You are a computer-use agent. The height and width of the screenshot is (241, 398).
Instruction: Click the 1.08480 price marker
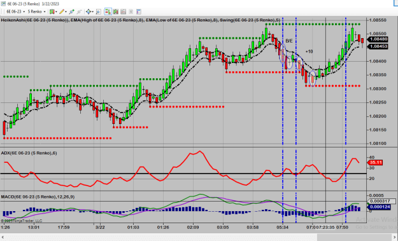[x=378, y=39]
